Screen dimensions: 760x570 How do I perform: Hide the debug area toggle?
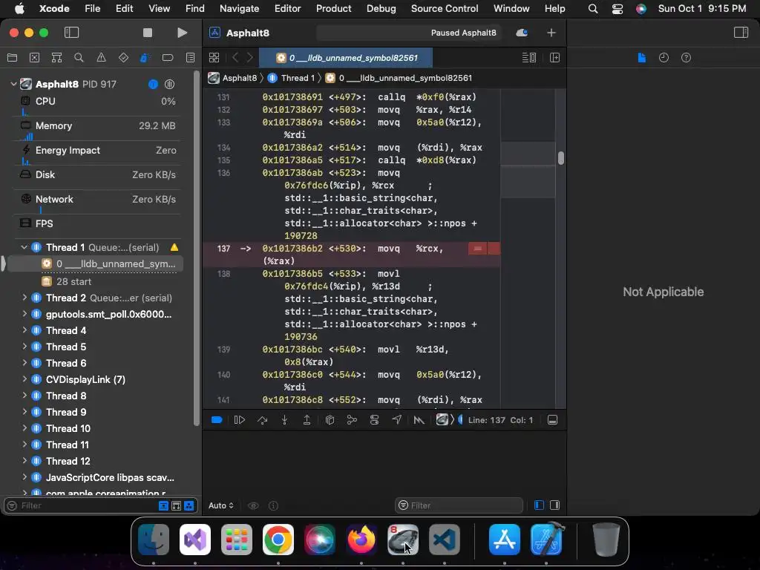coord(552,420)
